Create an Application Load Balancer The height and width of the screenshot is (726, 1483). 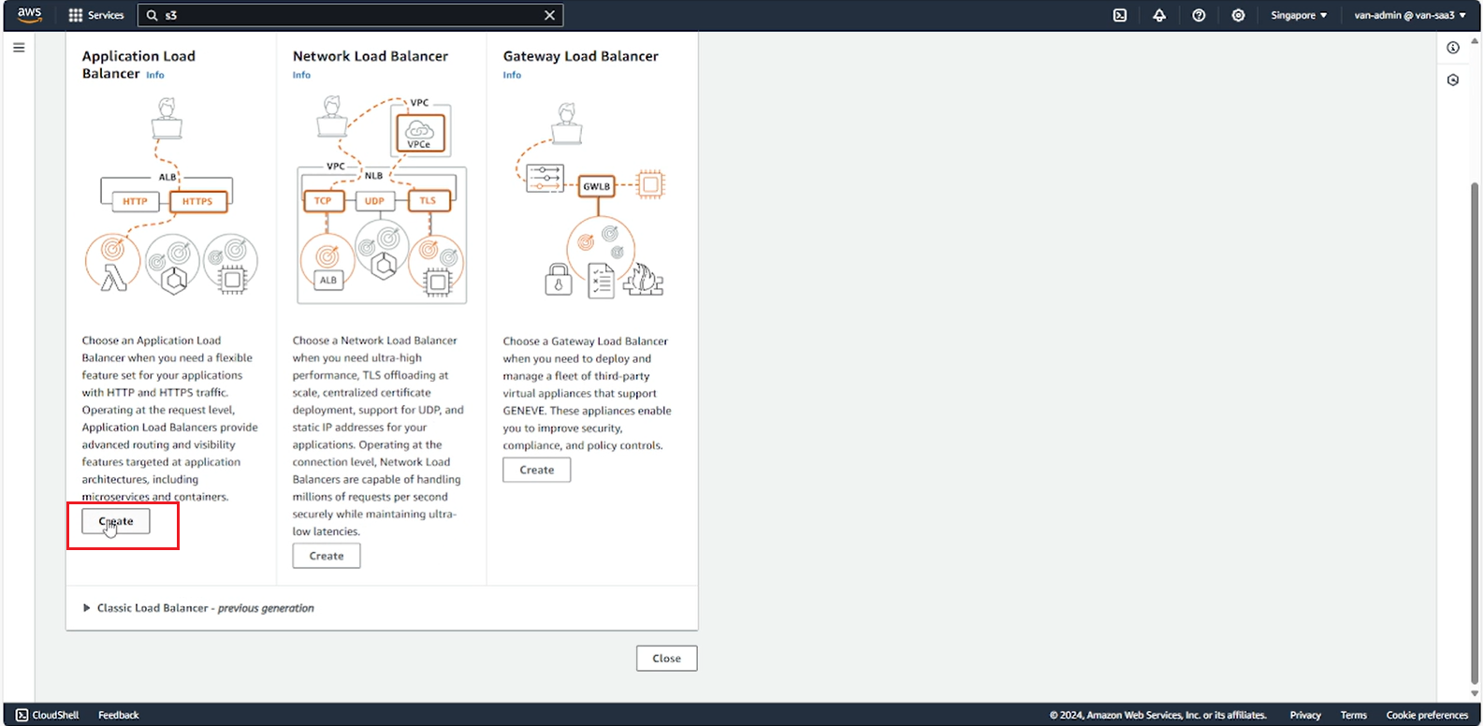pyautogui.click(x=116, y=521)
